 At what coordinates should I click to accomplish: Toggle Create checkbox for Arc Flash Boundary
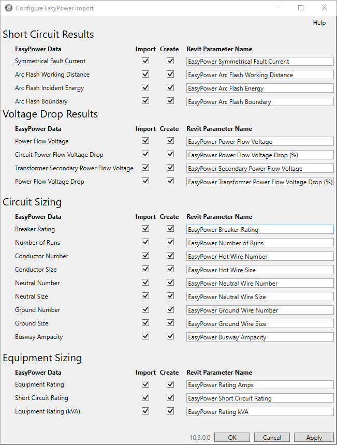pos(170,101)
